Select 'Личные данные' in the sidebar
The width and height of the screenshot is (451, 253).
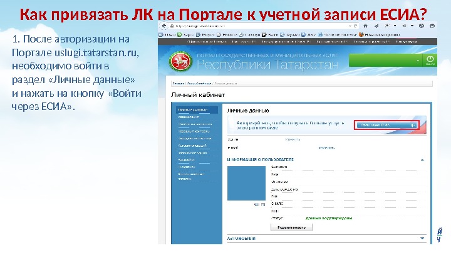click(x=197, y=110)
